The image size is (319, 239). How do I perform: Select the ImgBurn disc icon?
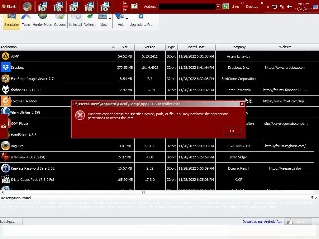point(6,146)
